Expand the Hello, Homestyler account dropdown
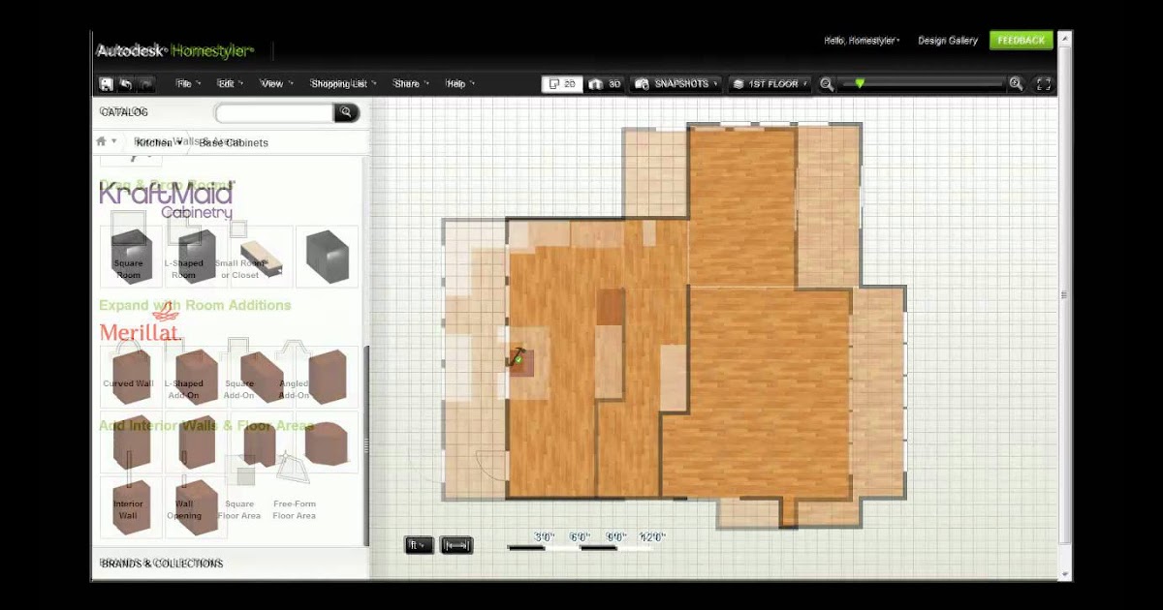The height and width of the screenshot is (610, 1163). coord(862,41)
